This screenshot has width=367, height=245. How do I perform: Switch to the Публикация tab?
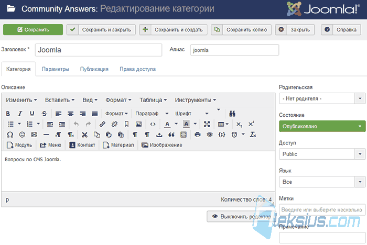94,69
